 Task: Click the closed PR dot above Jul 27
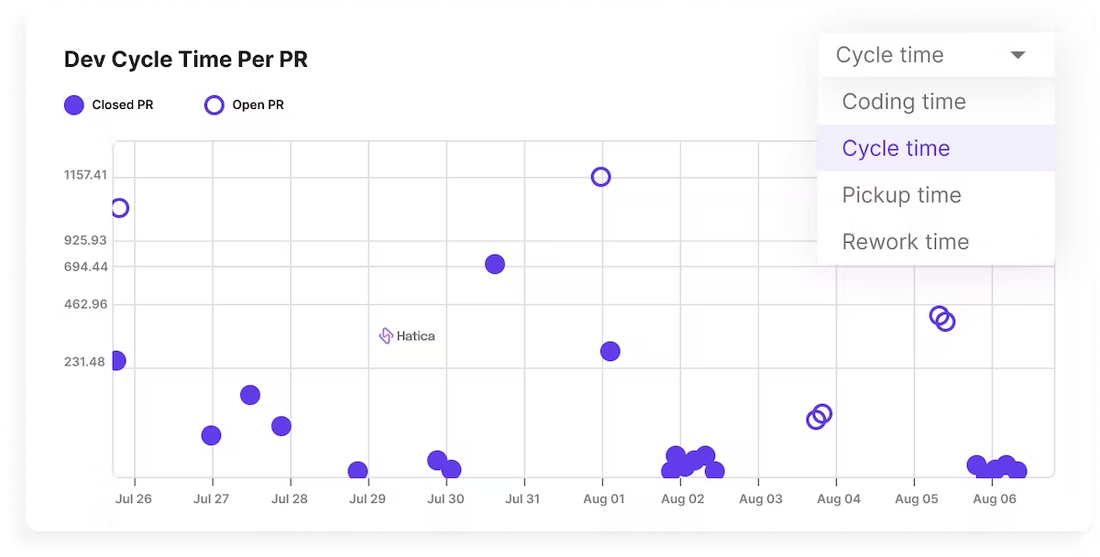point(211,435)
